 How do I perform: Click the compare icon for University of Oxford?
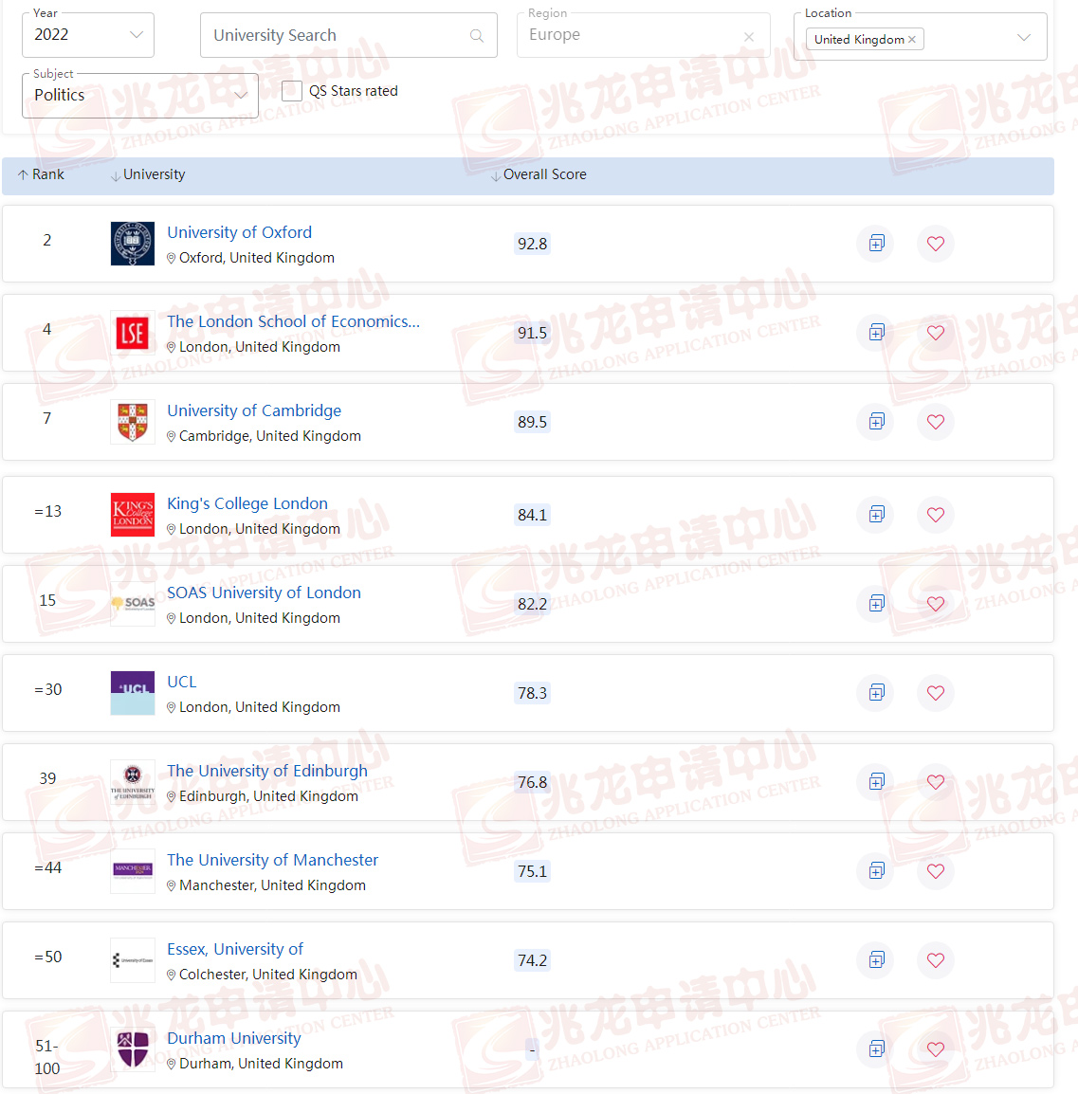(x=874, y=244)
